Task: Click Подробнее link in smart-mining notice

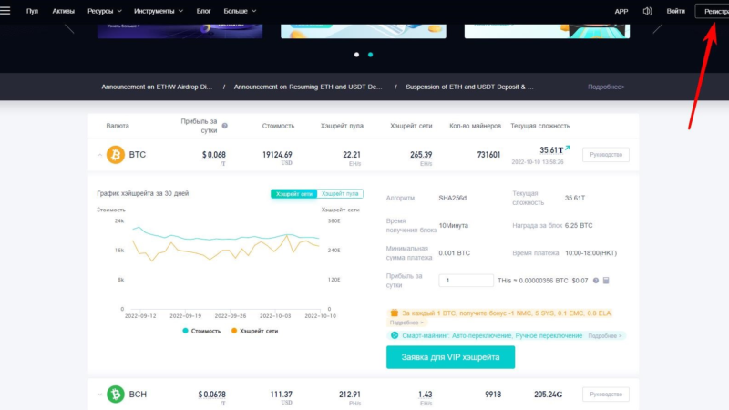Action: (x=604, y=335)
